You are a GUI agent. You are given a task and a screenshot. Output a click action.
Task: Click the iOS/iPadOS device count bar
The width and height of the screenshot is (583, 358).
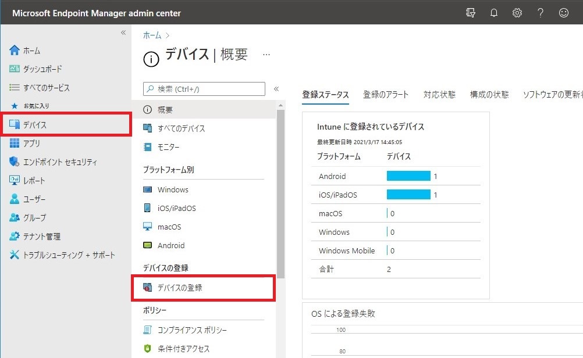pyautogui.click(x=408, y=194)
